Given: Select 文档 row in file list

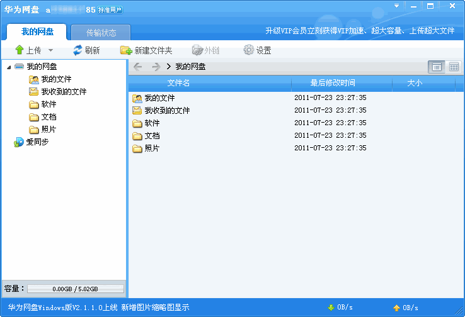Looking at the screenshot, I should pos(296,136).
